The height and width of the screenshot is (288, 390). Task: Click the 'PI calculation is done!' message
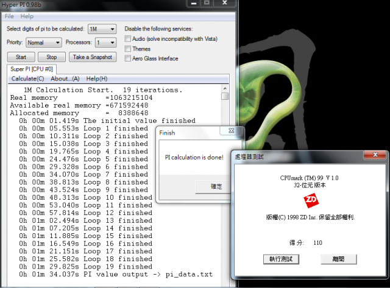194,158
